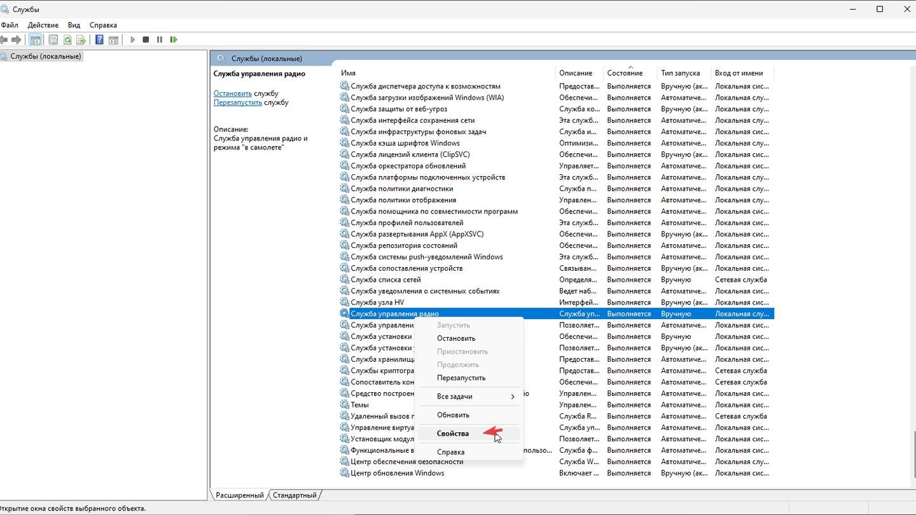Click the Export List toolbar icon
The width and height of the screenshot is (916, 515).
coord(81,39)
